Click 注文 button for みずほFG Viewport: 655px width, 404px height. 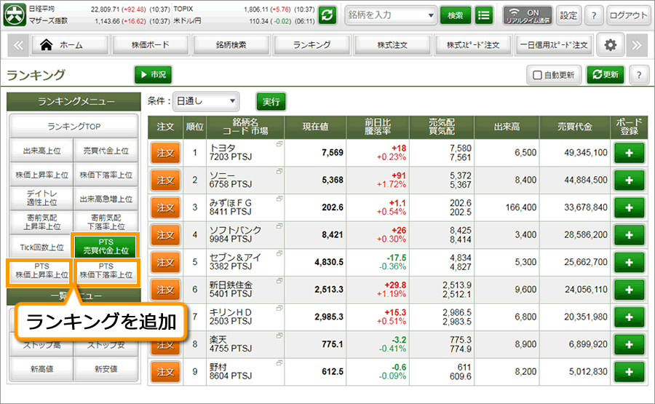click(165, 207)
